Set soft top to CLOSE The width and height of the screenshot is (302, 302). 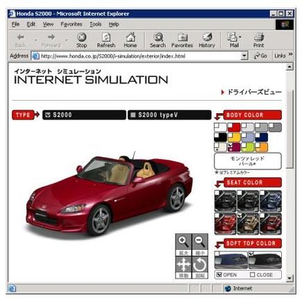click(x=262, y=275)
